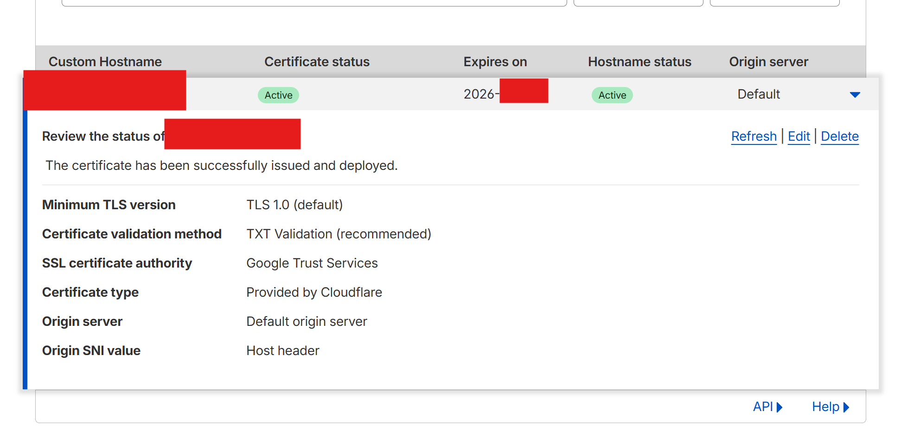Click the arrow icon beside API
This screenshot has width=920, height=443.
(x=780, y=407)
